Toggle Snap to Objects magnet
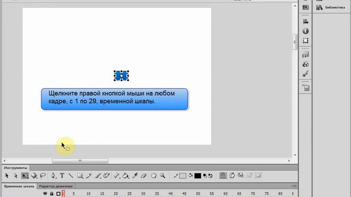The image size is (351, 197). click(223, 176)
